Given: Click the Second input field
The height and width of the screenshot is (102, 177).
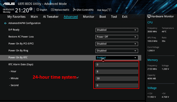Looking at the screenshot, I should tap(117, 85).
